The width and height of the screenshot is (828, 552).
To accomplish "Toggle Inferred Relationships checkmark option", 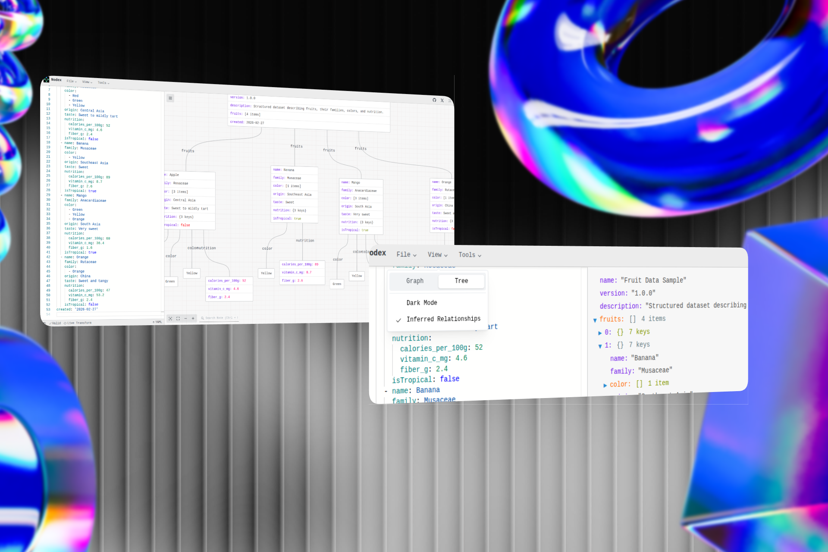I will (443, 319).
